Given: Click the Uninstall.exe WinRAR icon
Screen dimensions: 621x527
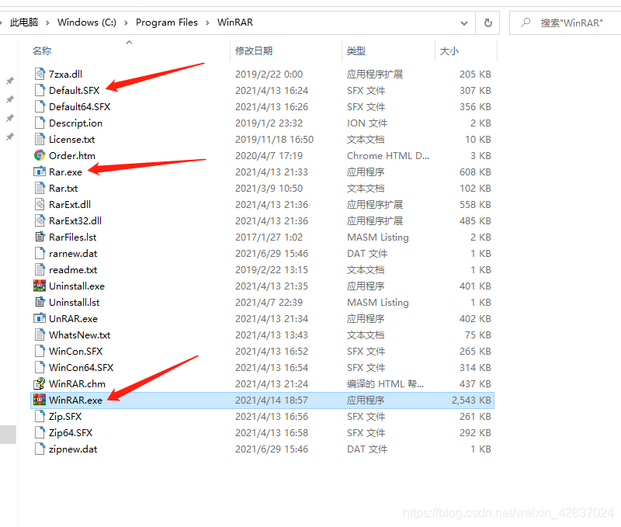Looking at the screenshot, I should point(40,286).
